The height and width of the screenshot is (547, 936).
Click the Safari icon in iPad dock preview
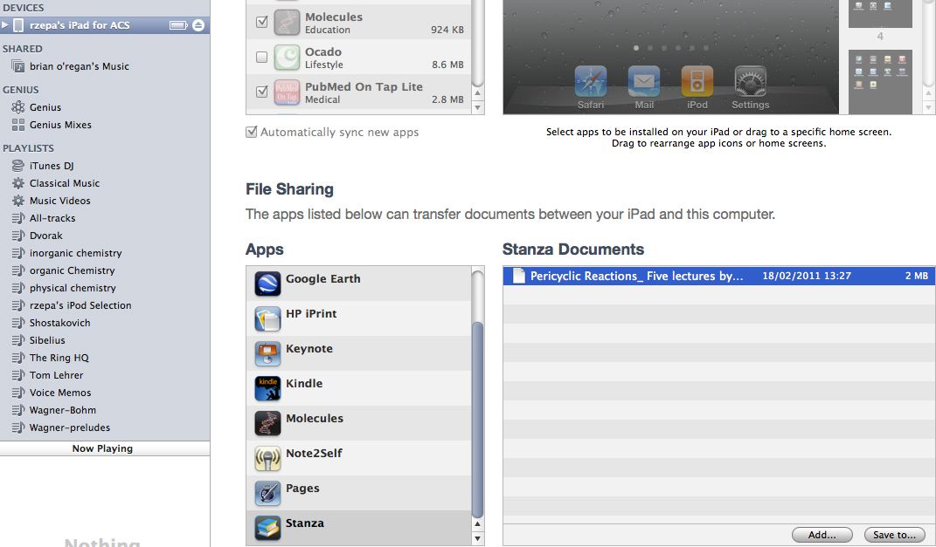pos(591,83)
